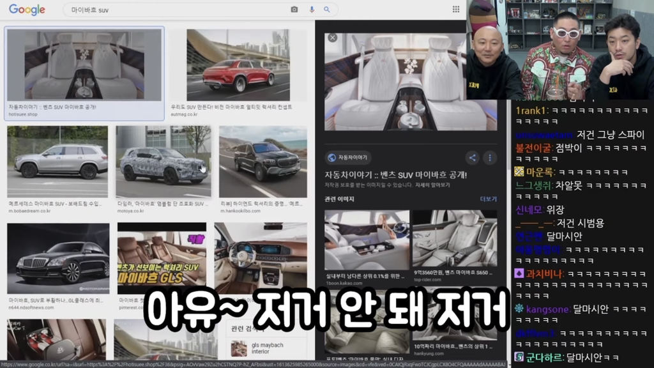The image size is (654, 368).
Task: Open camouflaged test SUV thumbnail
Action: point(163,162)
